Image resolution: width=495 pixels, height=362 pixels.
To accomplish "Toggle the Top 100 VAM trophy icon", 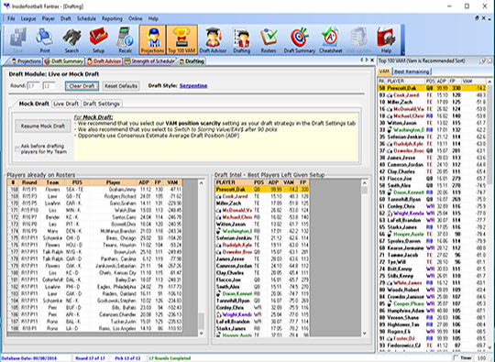I will pos(182,39).
